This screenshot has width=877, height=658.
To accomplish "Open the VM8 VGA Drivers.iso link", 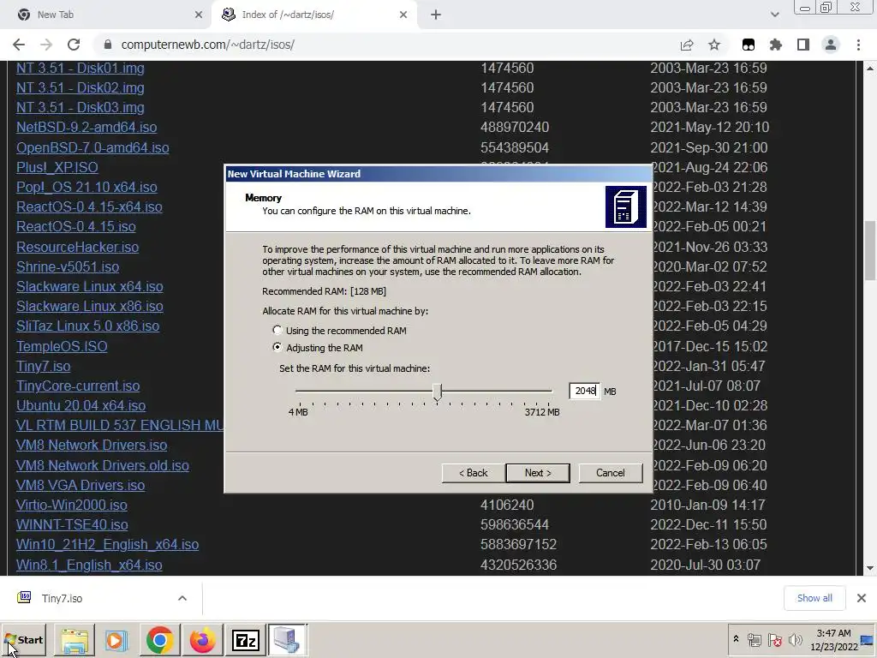I will 80,485.
